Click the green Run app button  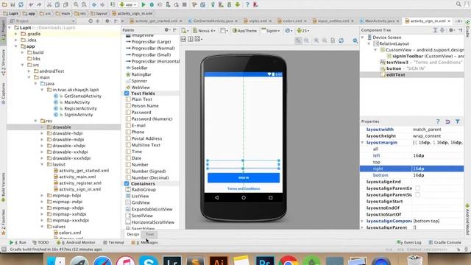click(x=144, y=4)
